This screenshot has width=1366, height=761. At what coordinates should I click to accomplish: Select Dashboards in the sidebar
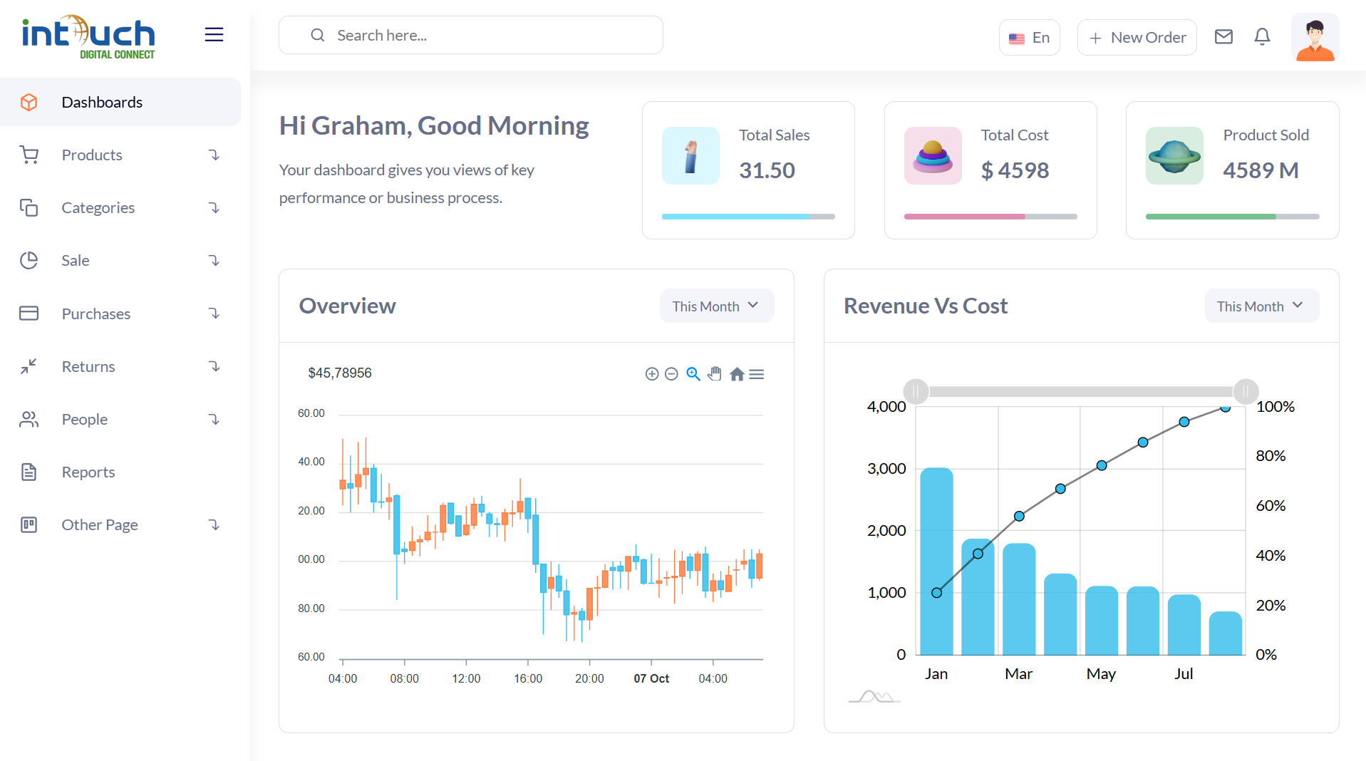pyautogui.click(x=102, y=102)
